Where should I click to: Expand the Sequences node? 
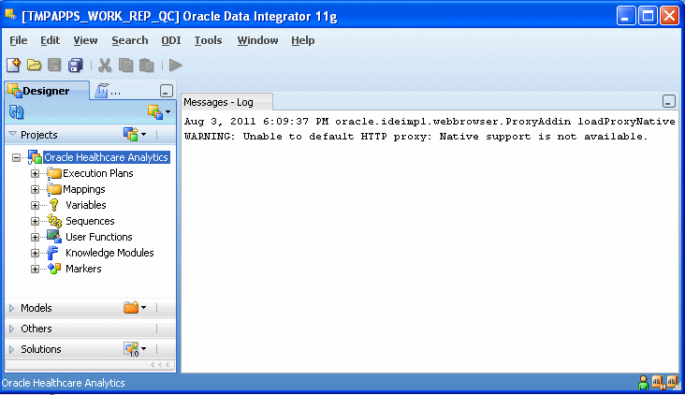tap(35, 221)
